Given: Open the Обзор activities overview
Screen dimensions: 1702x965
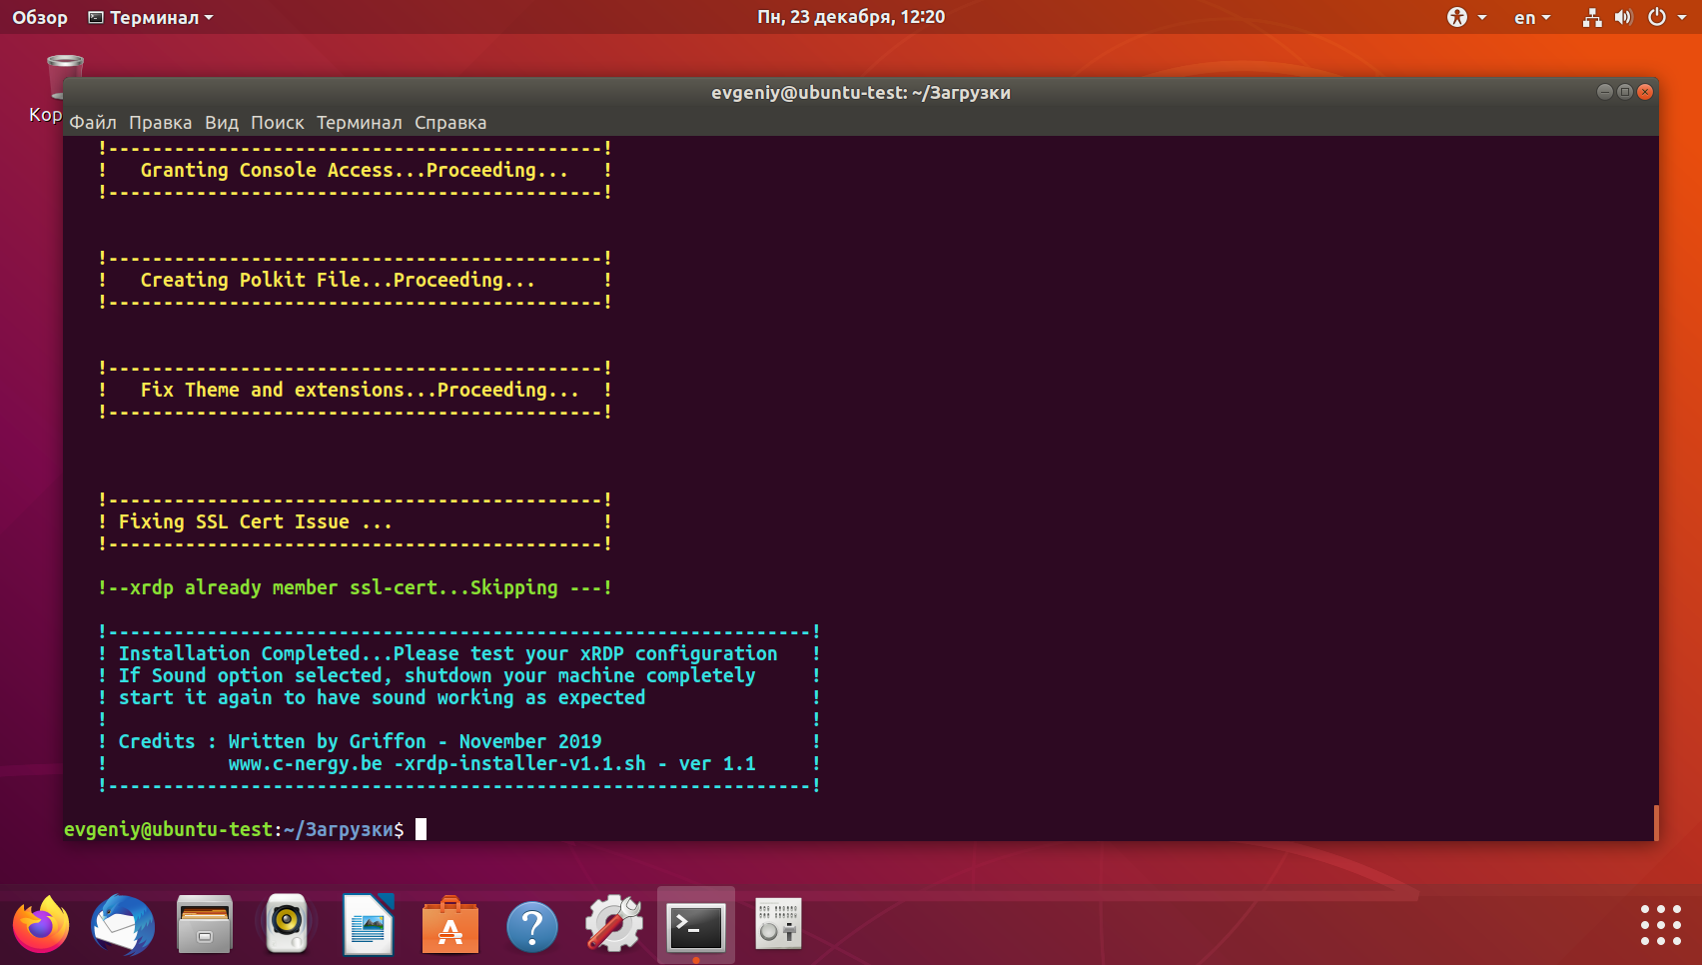Looking at the screenshot, I should [x=40, y=17].
